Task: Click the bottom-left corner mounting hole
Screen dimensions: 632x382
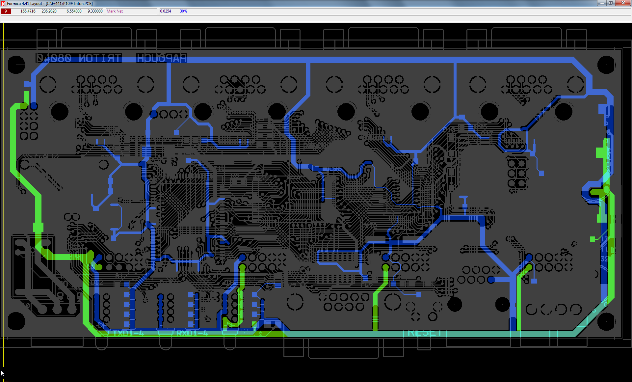Action: coord(16,321)
